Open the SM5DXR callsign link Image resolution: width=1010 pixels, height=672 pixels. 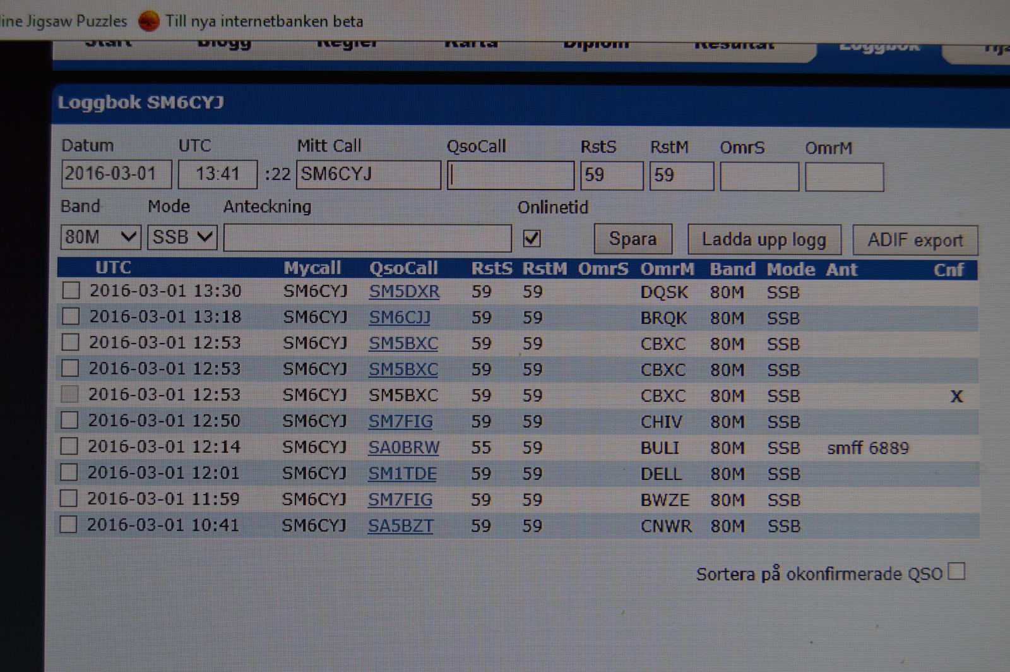tap(404, 292)
